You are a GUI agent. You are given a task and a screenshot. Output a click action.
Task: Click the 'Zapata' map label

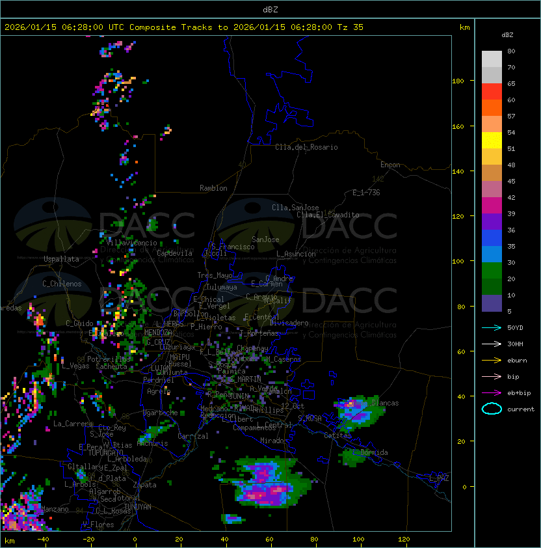coord(144,485)
